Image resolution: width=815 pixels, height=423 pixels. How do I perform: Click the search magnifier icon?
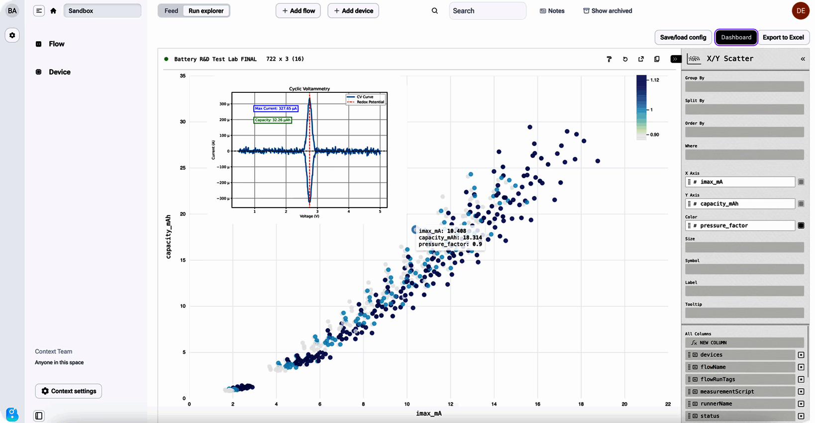[x=435, y=11]
